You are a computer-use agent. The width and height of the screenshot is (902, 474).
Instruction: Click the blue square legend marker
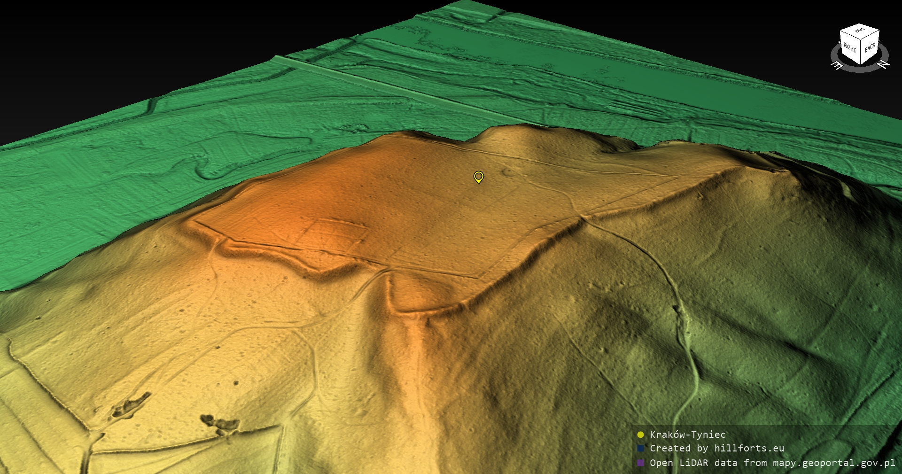pos(640,449)
